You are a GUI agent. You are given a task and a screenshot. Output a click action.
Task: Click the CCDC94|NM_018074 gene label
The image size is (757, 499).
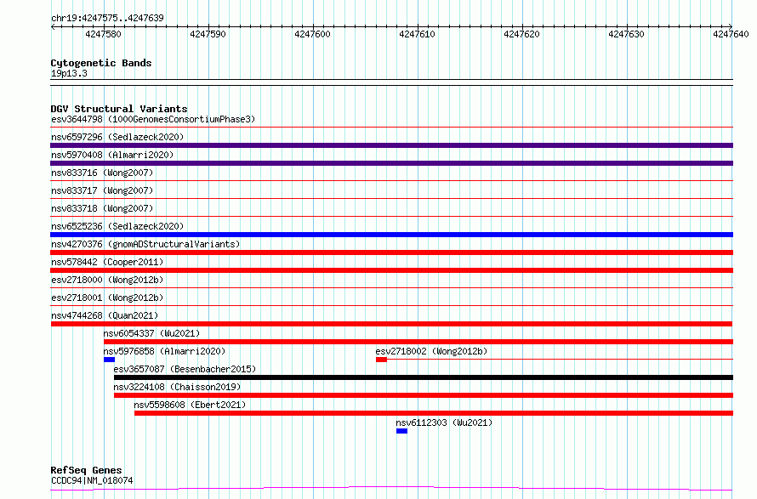(92, 480)
